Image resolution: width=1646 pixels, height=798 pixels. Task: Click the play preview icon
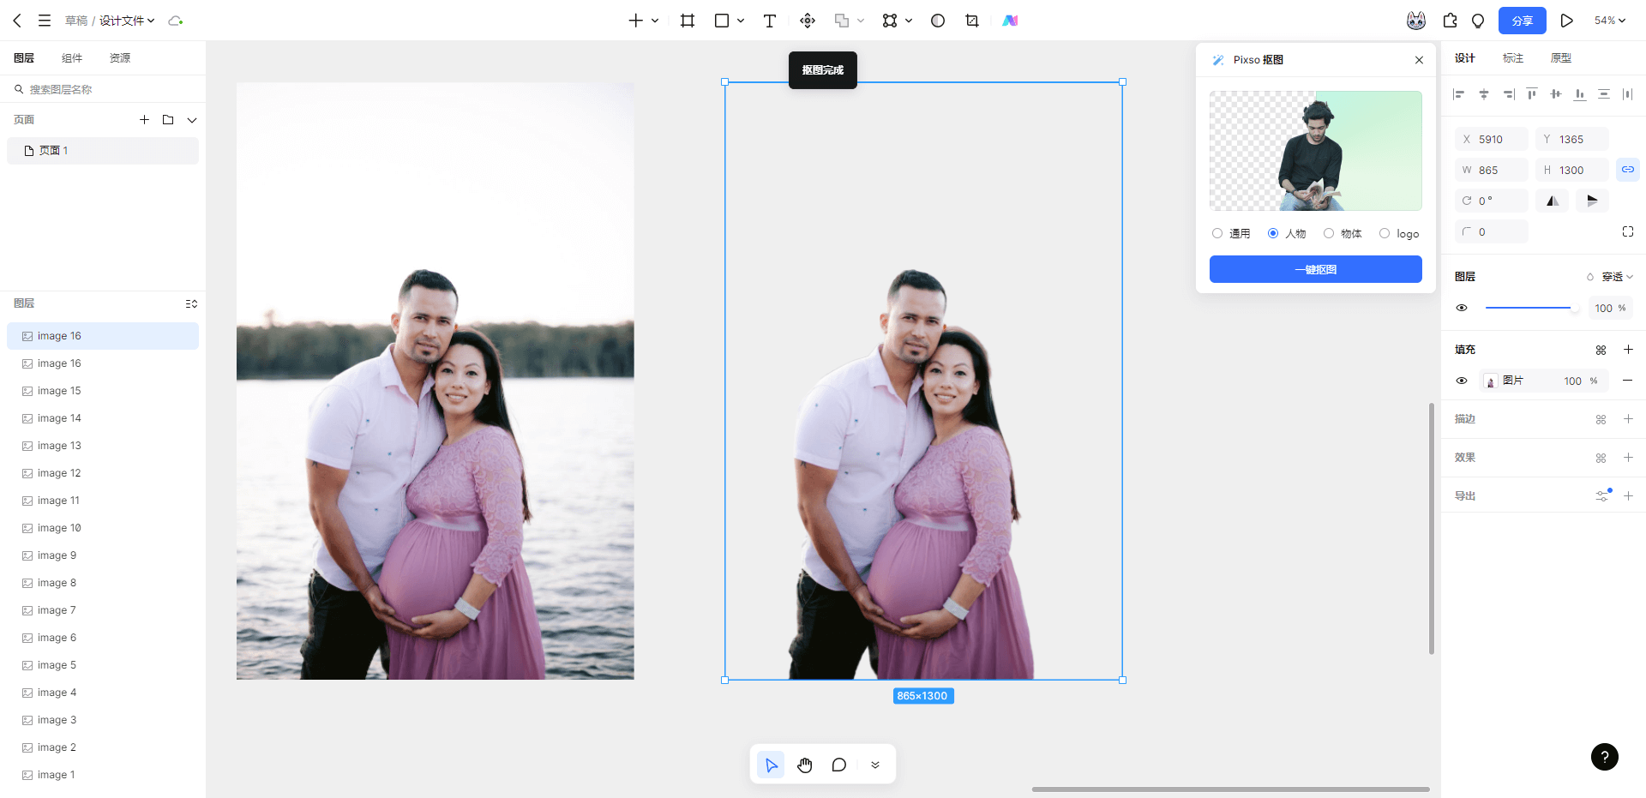(x=1566, y=21)
